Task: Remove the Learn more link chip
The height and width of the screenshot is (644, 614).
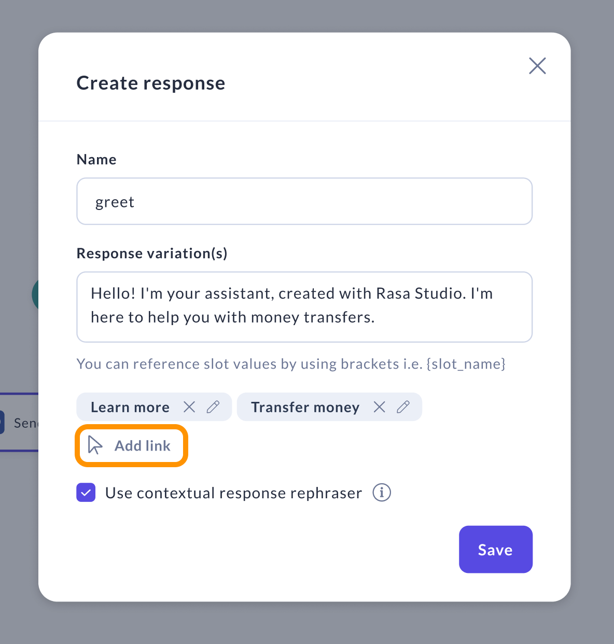Action: tap(189, 407)
